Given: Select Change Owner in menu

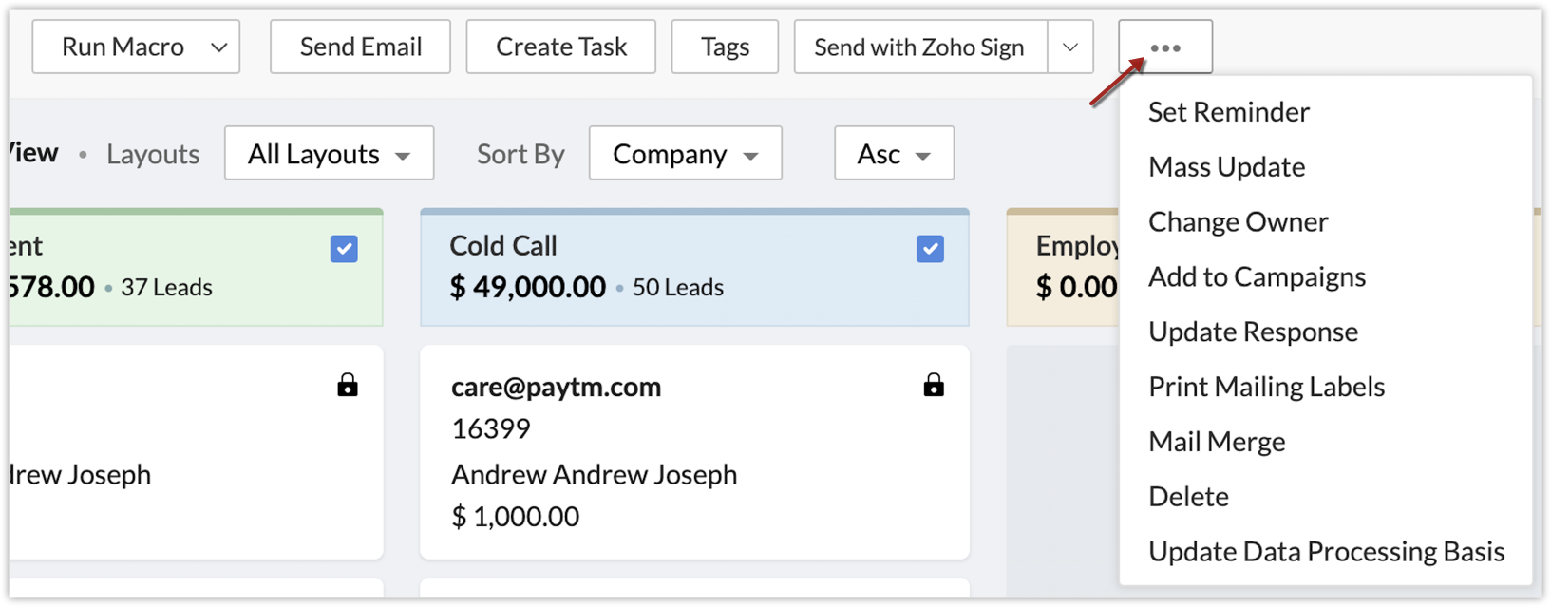Looking at the screenshot, I should click(x=1239, y=222).
